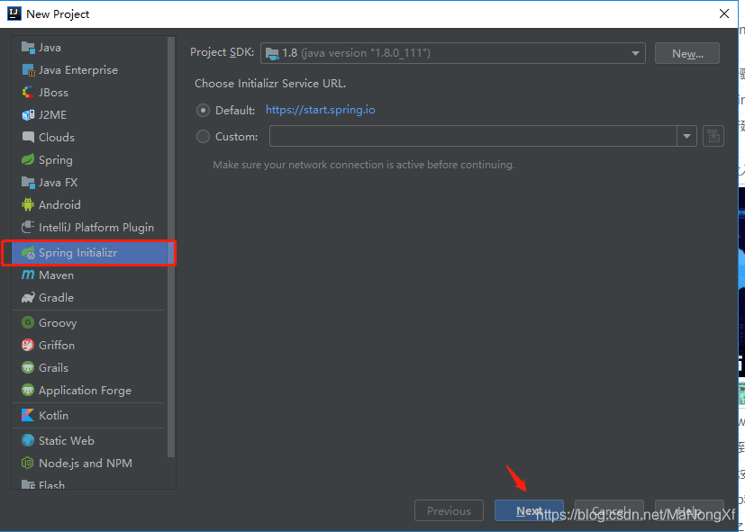Select the Application Forge icon
Screen dimensions: 745x532
[28, 390]
